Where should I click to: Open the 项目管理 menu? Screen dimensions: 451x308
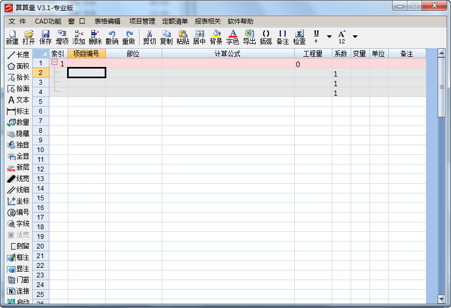tap(142, 21)
